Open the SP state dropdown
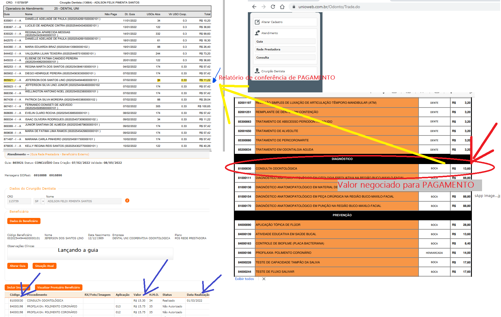The width and height of the screenshot is (501, 317). pos(43,201)
